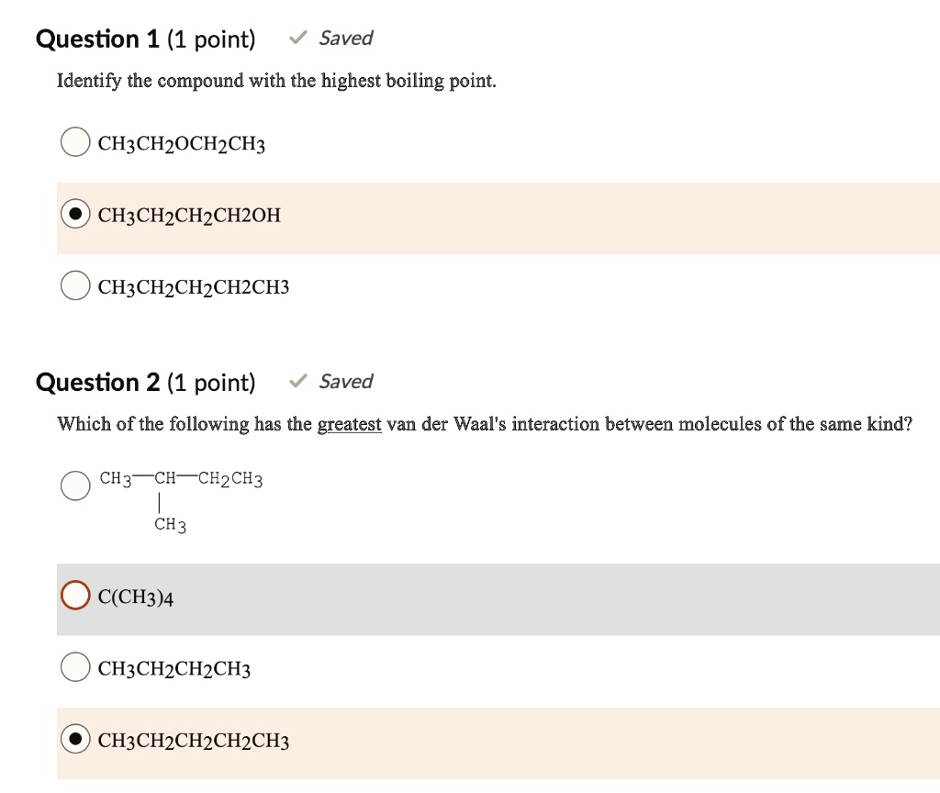
Task: Select CH3CH2CH2CH2CH3 for greatest van der Waals
Action: point(74,739)
